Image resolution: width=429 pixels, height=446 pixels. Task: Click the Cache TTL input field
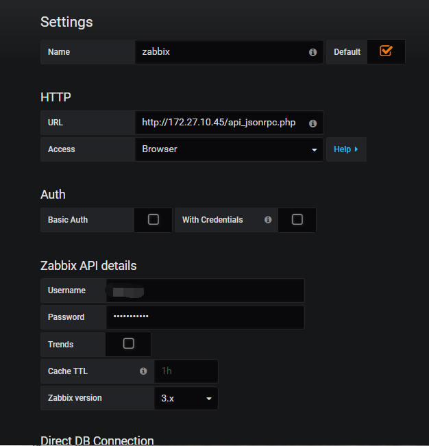186,371
